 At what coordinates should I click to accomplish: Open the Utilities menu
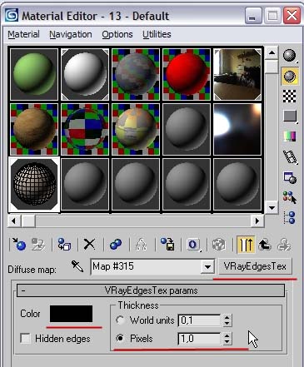pos(157,34)
